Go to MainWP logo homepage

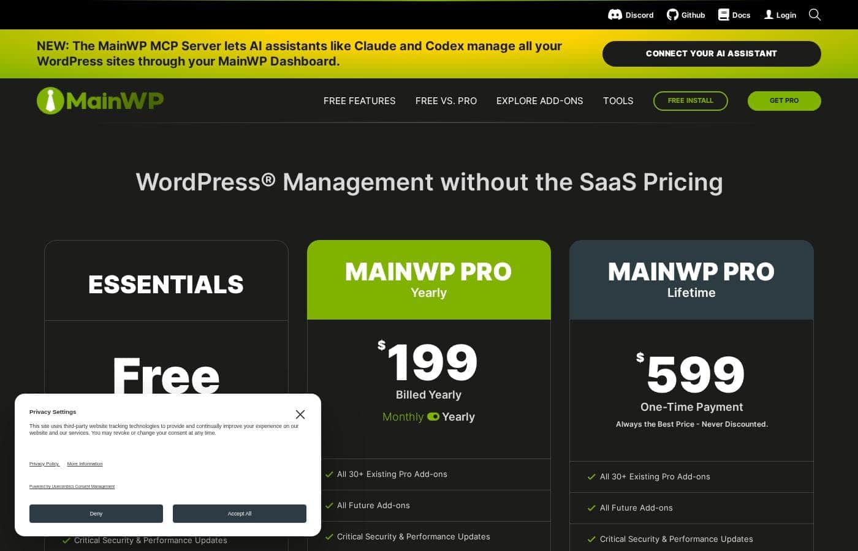(x=101, y=100)
